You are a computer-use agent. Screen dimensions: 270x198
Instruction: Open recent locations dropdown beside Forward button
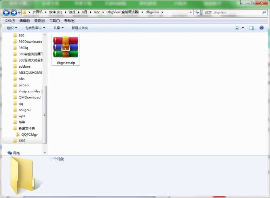[x=19, y=13]
